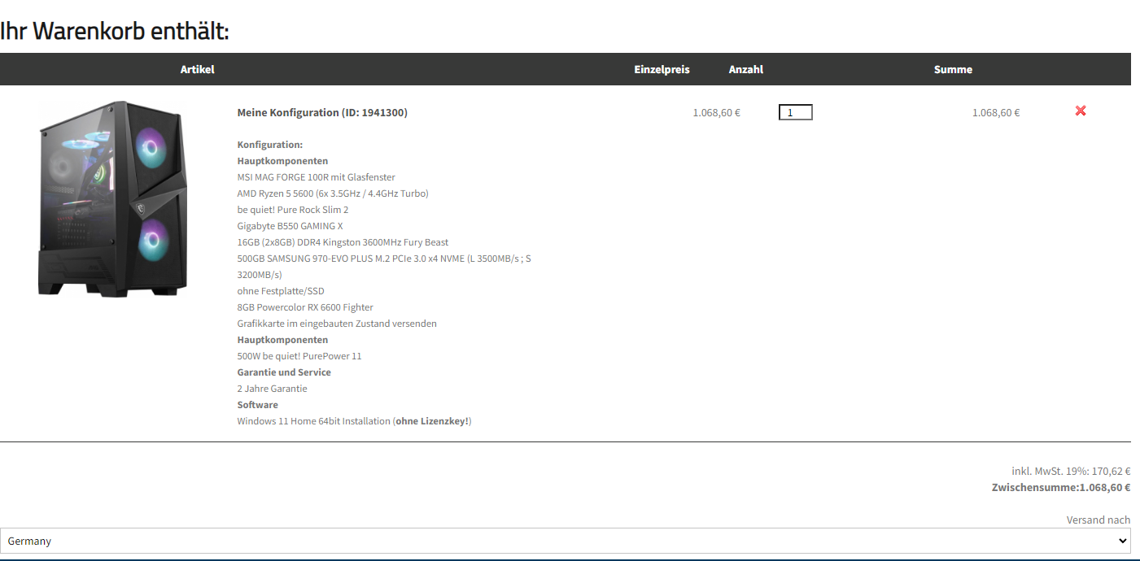Image resolution: width=1140 pixels, height=561 pixels.
Task: Select 'Windows 11 Home 64bit Installation' line
Action: [x=355, y=421]
